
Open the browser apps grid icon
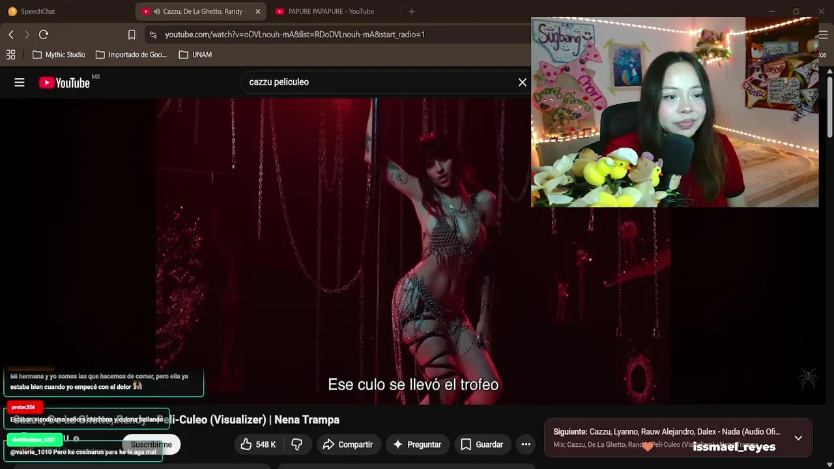(11, 55)
